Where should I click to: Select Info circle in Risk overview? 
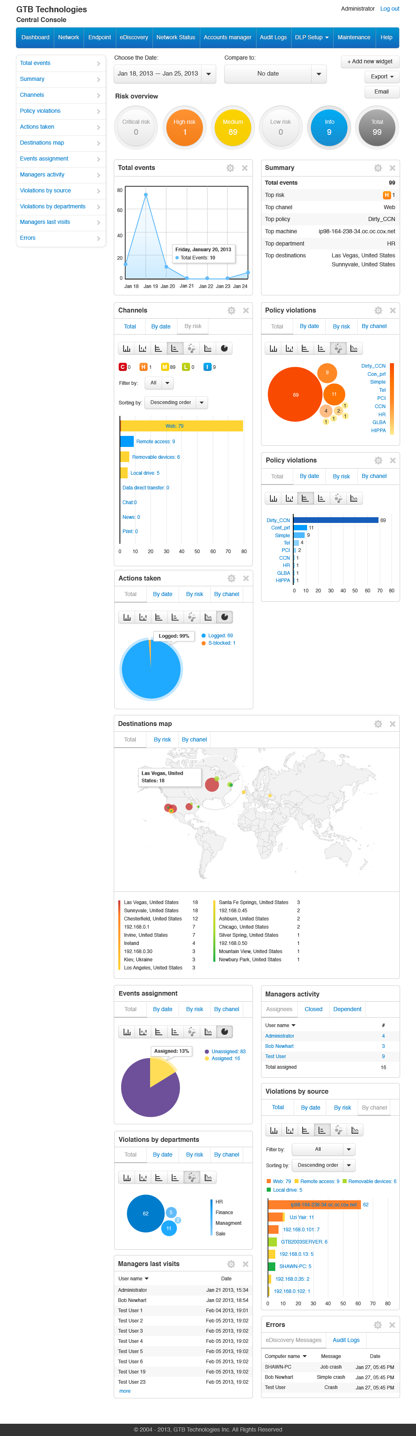[329, 127]
